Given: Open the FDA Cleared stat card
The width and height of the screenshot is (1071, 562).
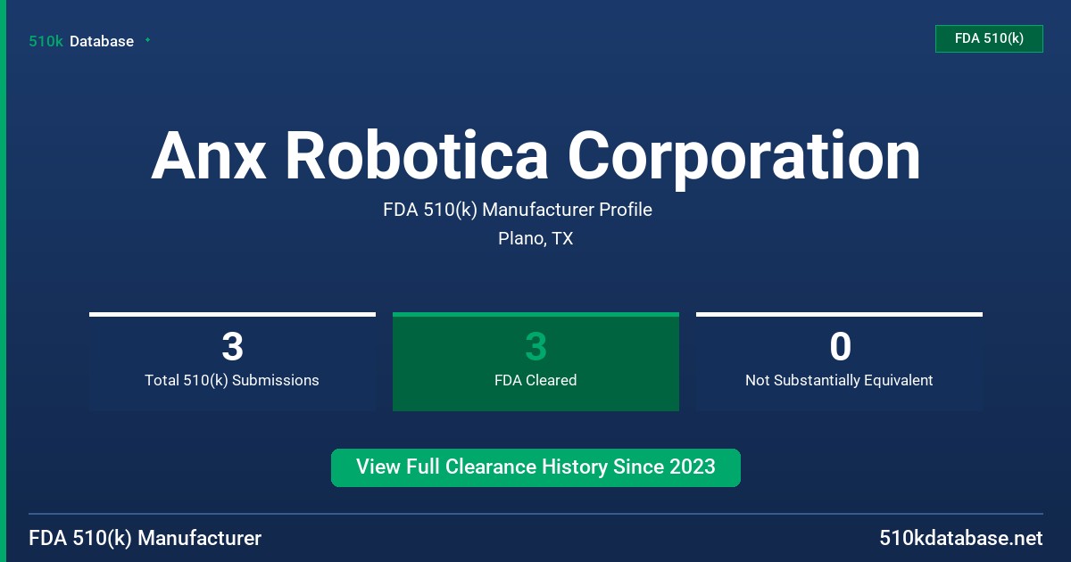Looking at the screenshot, I should pos(535,361).
